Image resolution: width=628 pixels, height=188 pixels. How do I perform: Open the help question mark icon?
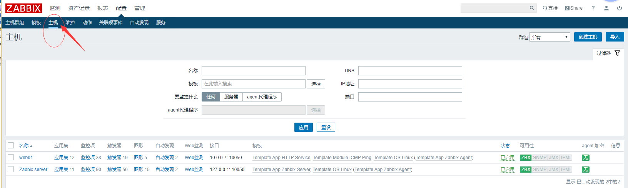pyautogui.click(x=593, y=8)
